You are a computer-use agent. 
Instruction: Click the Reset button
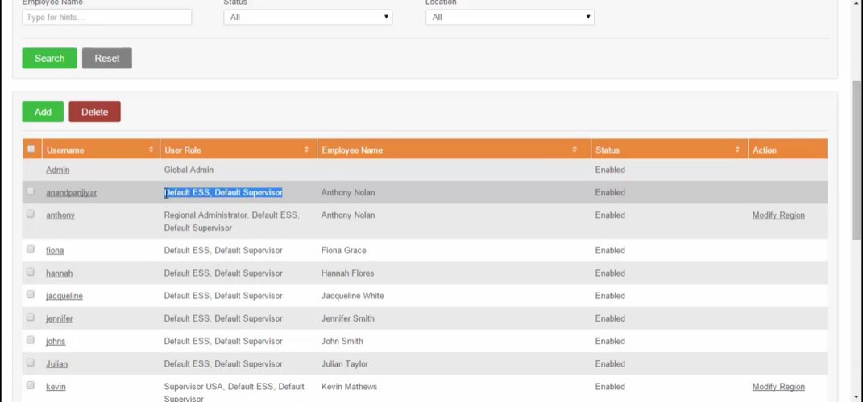tap(106, 58)
